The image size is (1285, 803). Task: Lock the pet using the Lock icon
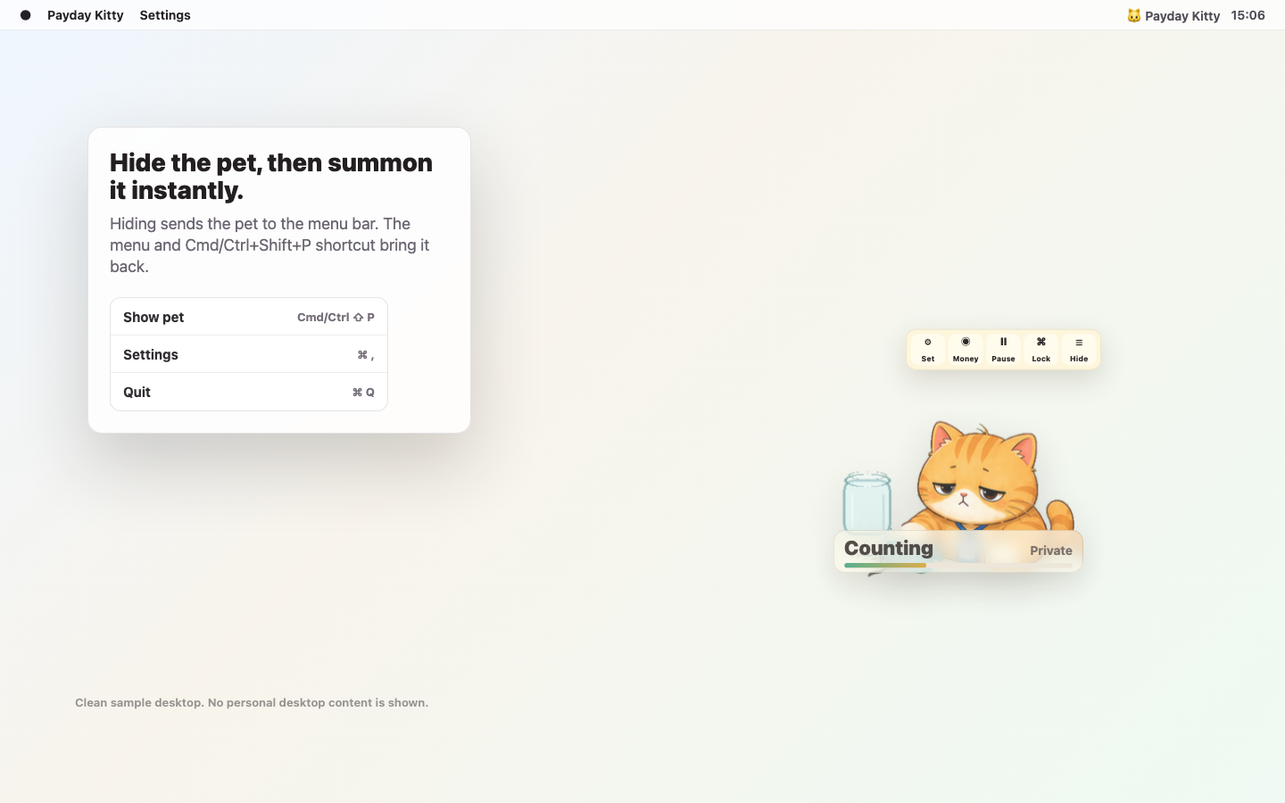[1040, 350]
